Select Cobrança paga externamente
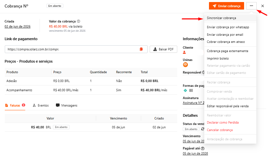This screenshot has height=160, width=270. (x=227, y=51)
